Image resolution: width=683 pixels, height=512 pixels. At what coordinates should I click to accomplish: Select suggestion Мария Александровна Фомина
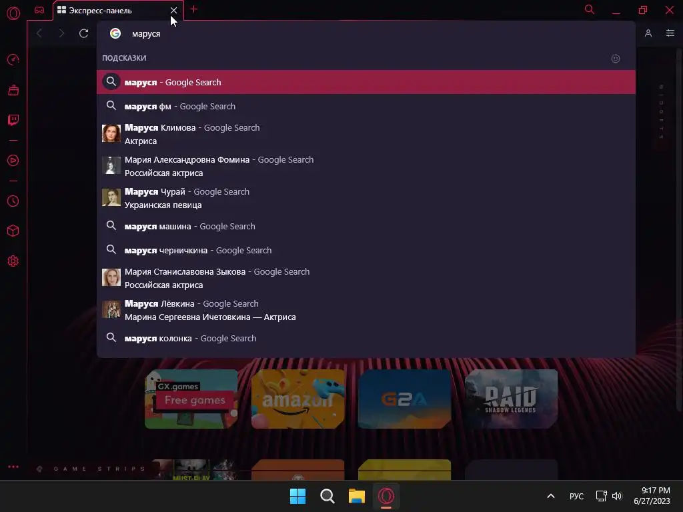(x=366, y=166)
